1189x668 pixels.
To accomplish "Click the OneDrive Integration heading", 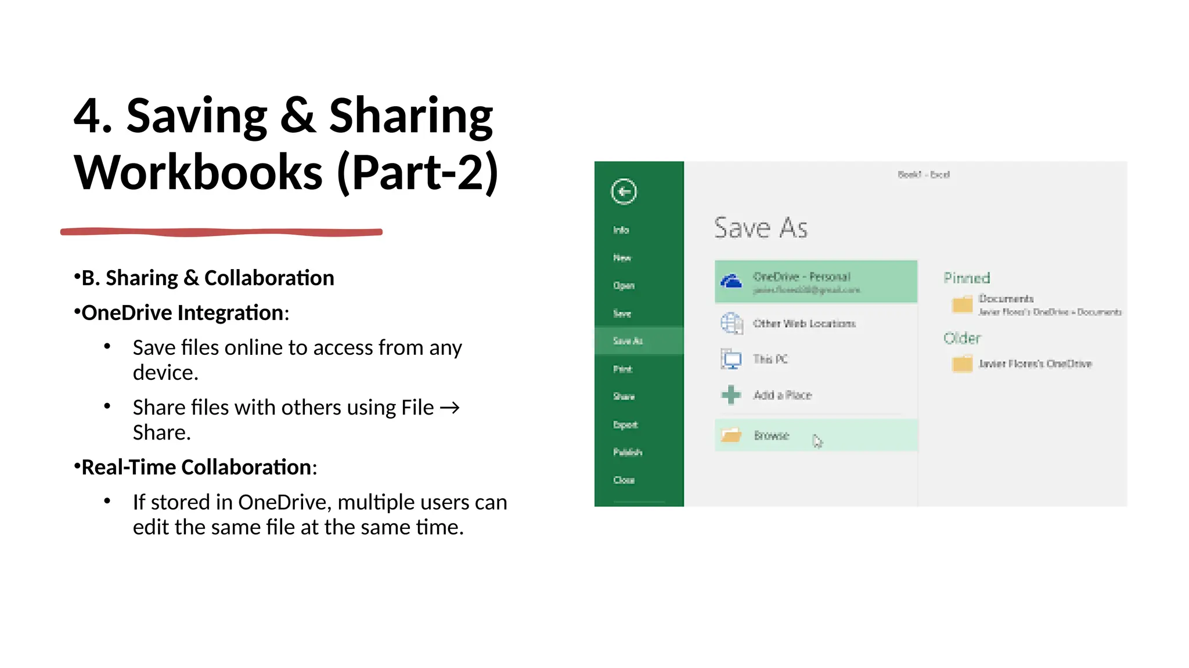I will click(185, 313).
